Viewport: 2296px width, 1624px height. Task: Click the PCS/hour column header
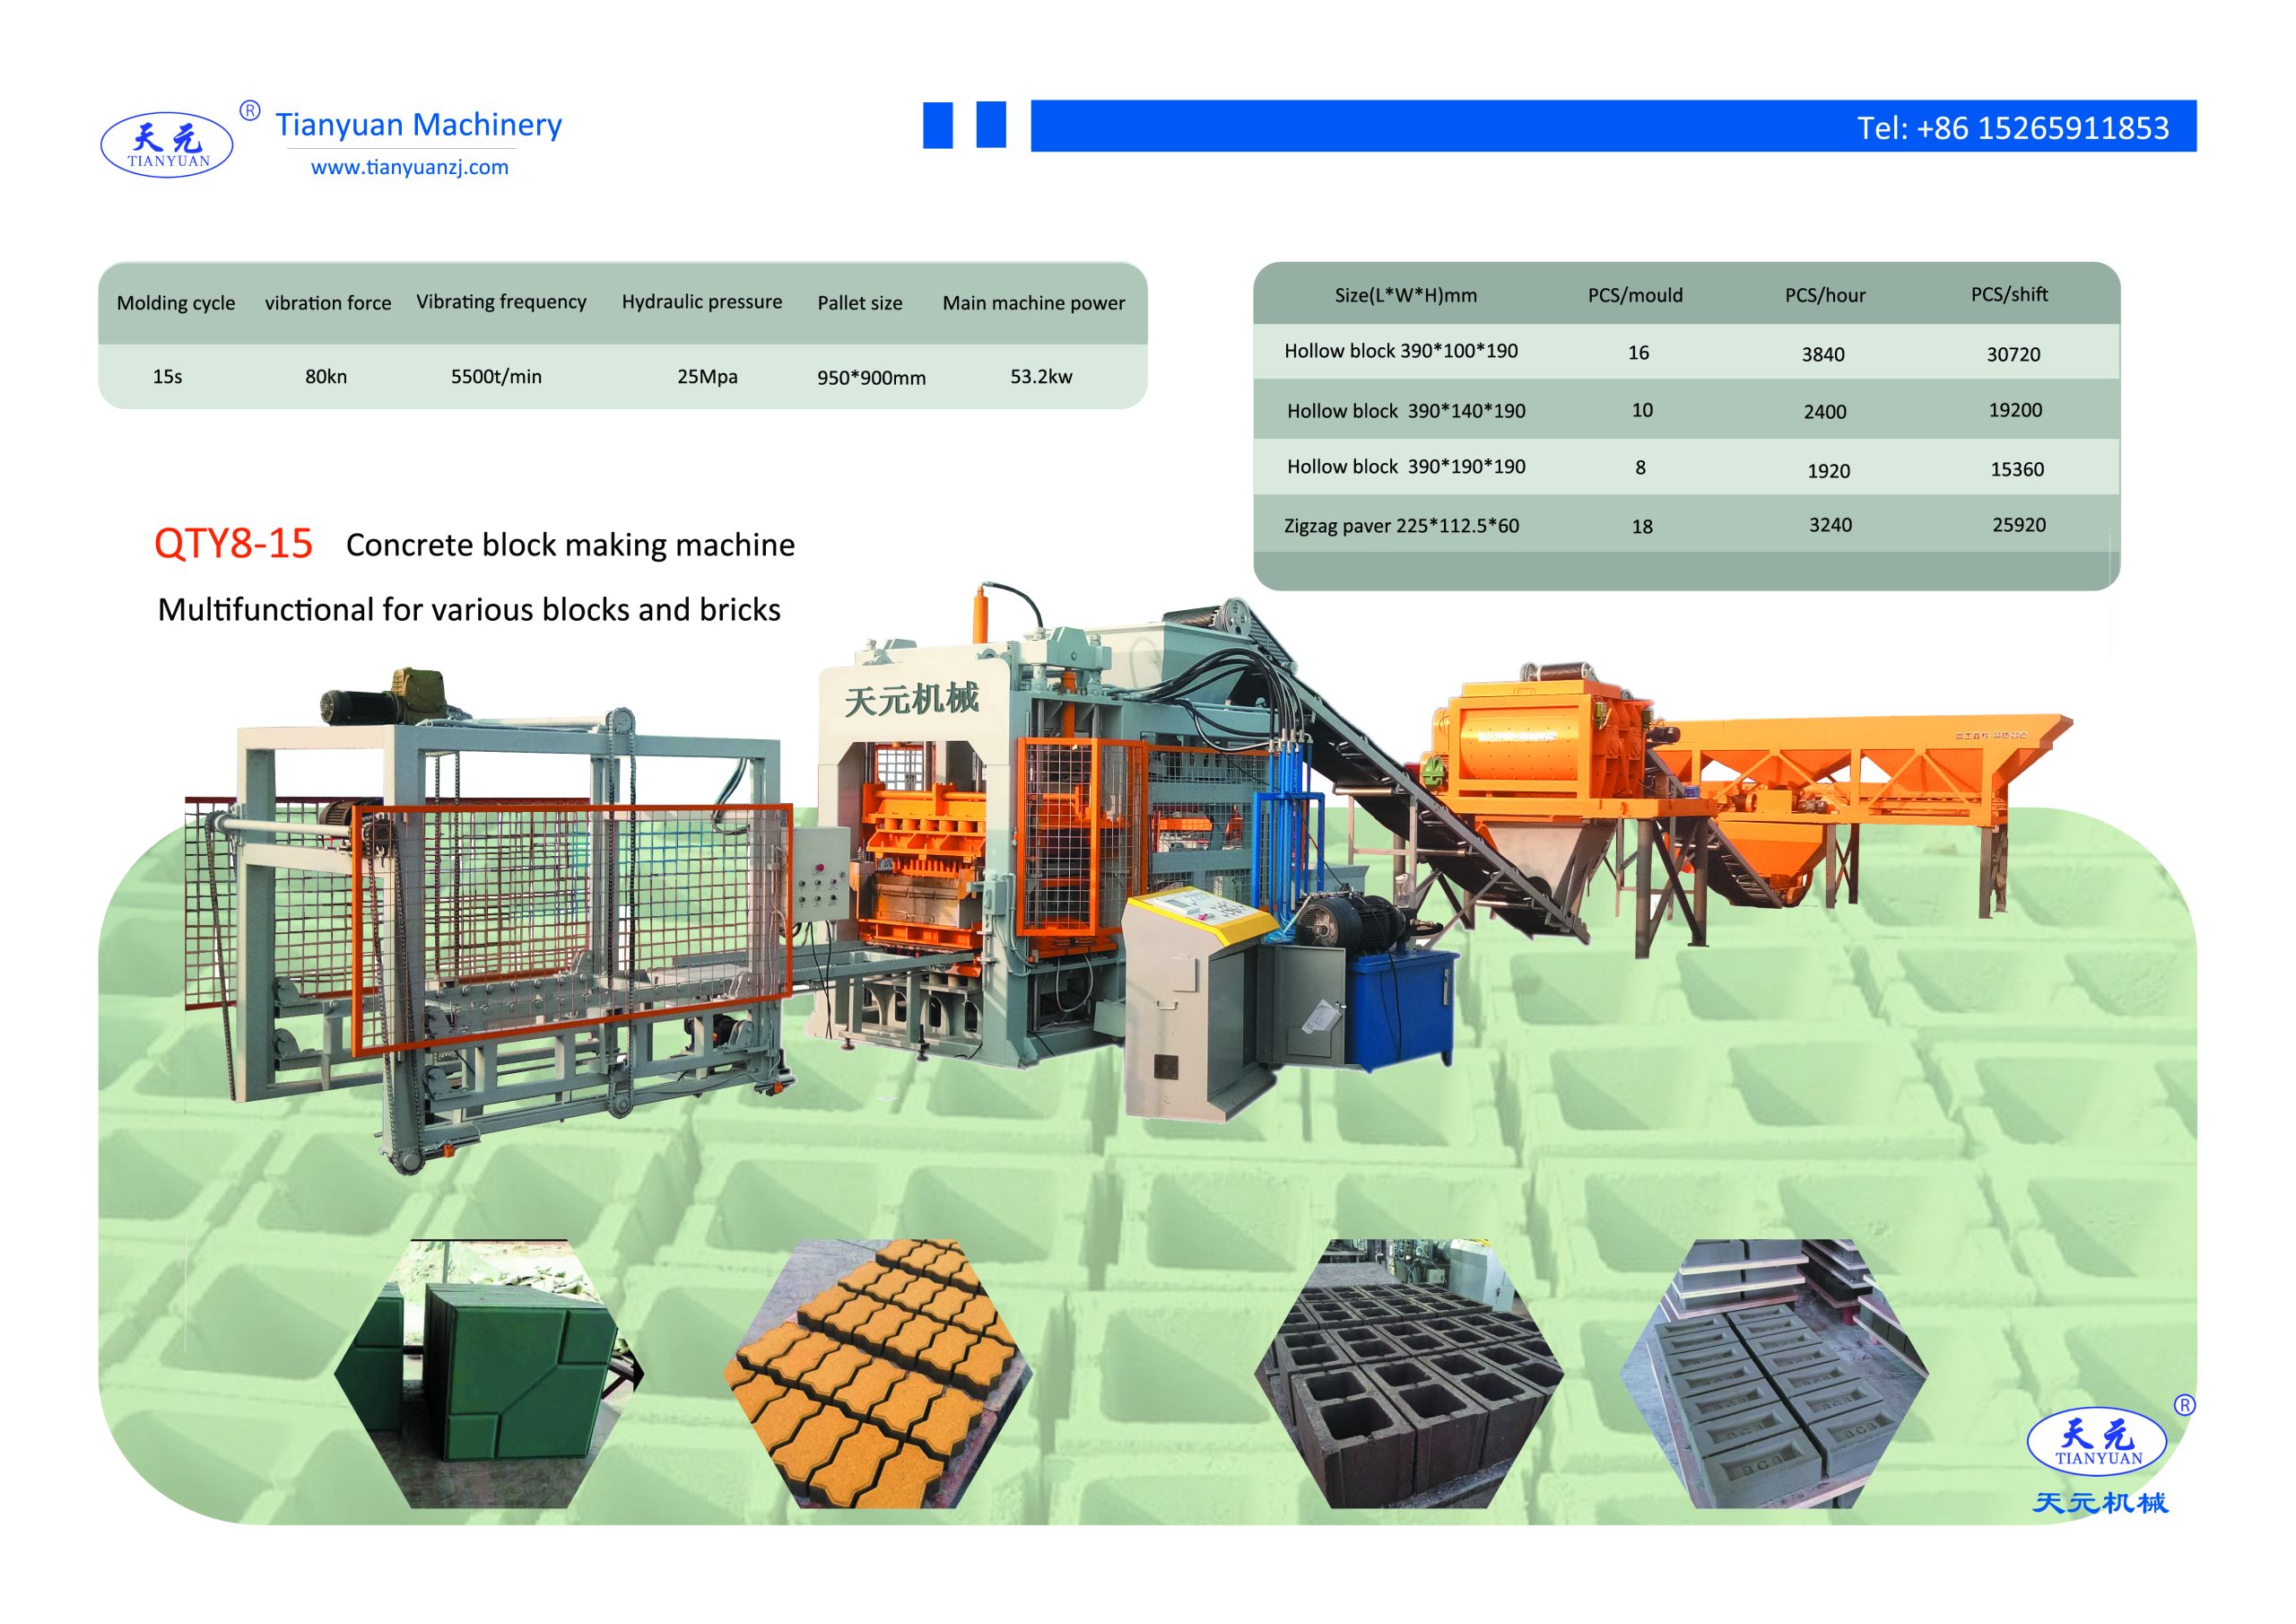point(1825,295)
